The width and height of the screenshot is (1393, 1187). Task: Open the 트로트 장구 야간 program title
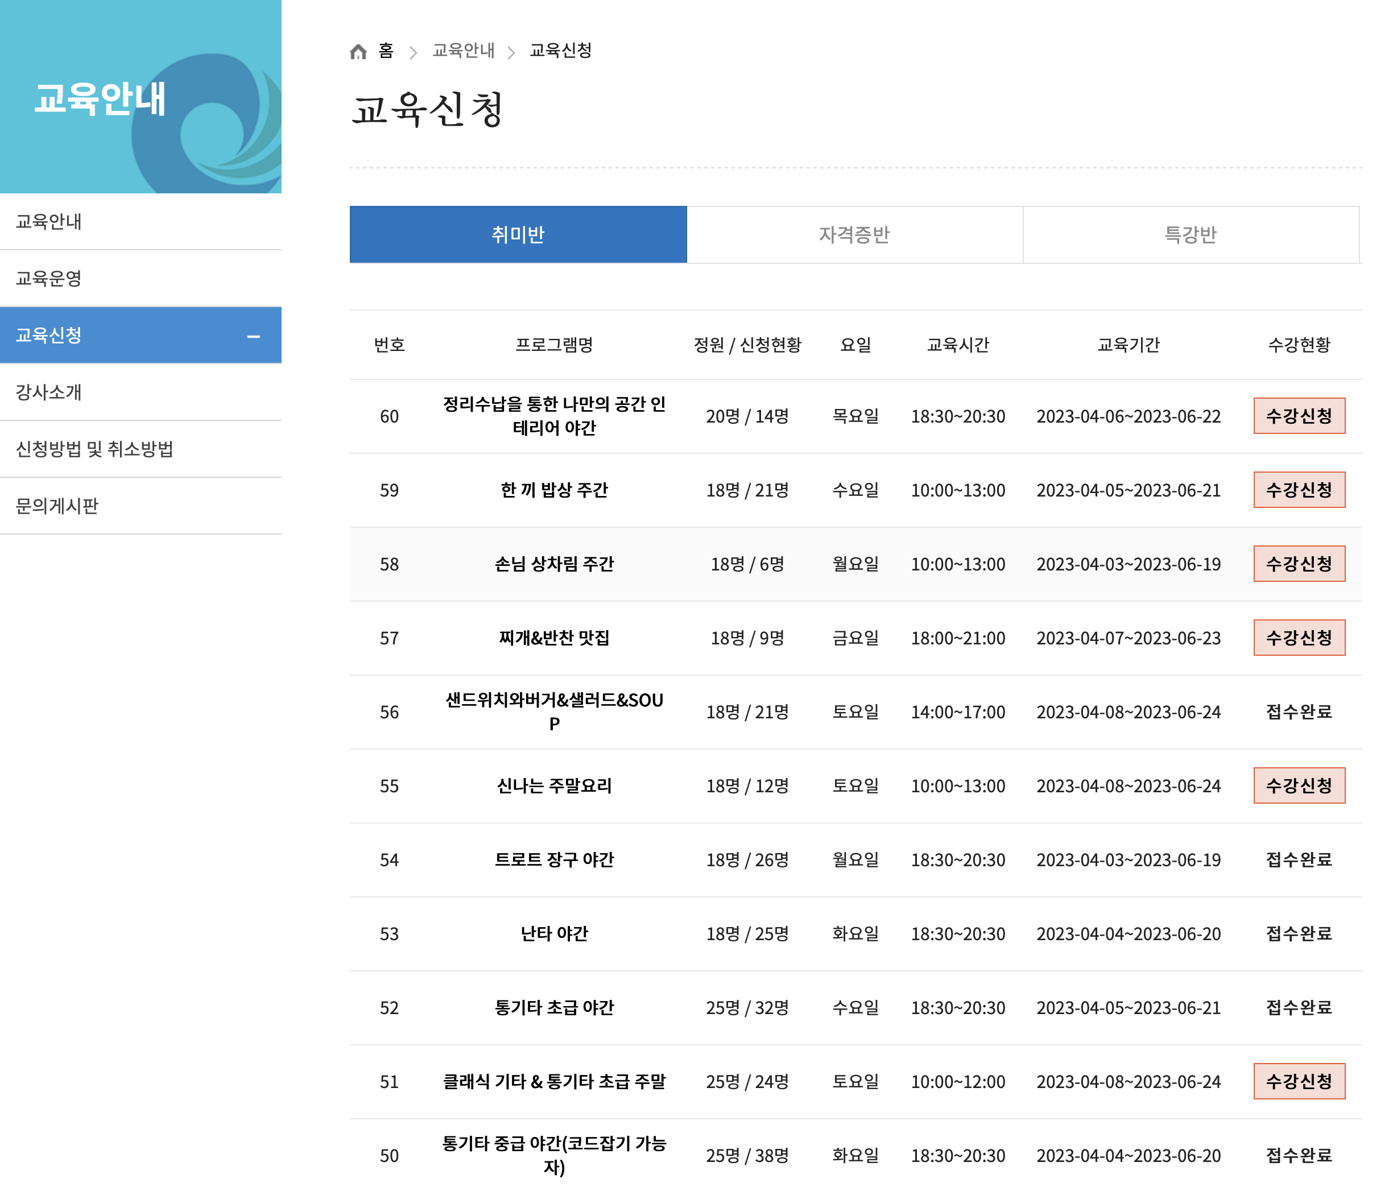pos(554,859)
